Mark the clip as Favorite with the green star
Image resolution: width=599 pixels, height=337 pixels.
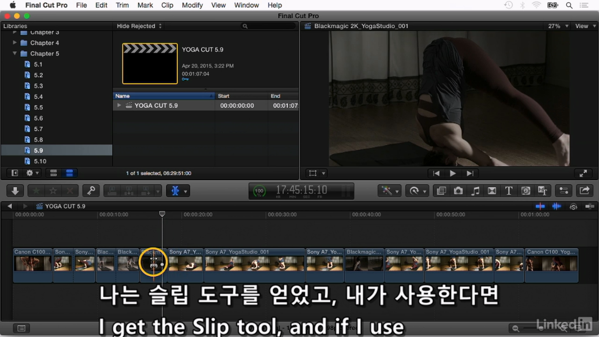pyautogui.click(x=37, y=191)
